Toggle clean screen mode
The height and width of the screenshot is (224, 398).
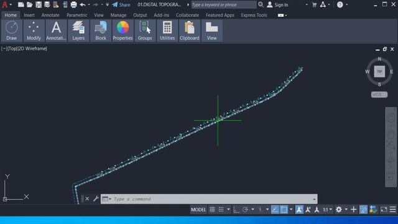[x=384, y=210]
